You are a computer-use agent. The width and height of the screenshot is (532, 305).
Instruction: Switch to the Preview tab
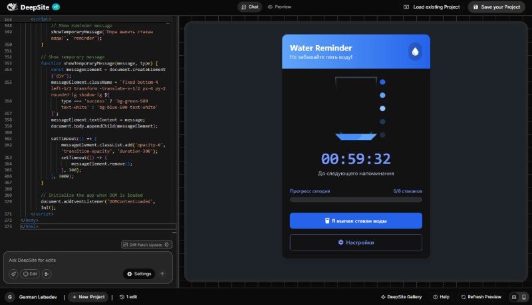point(279,7)
